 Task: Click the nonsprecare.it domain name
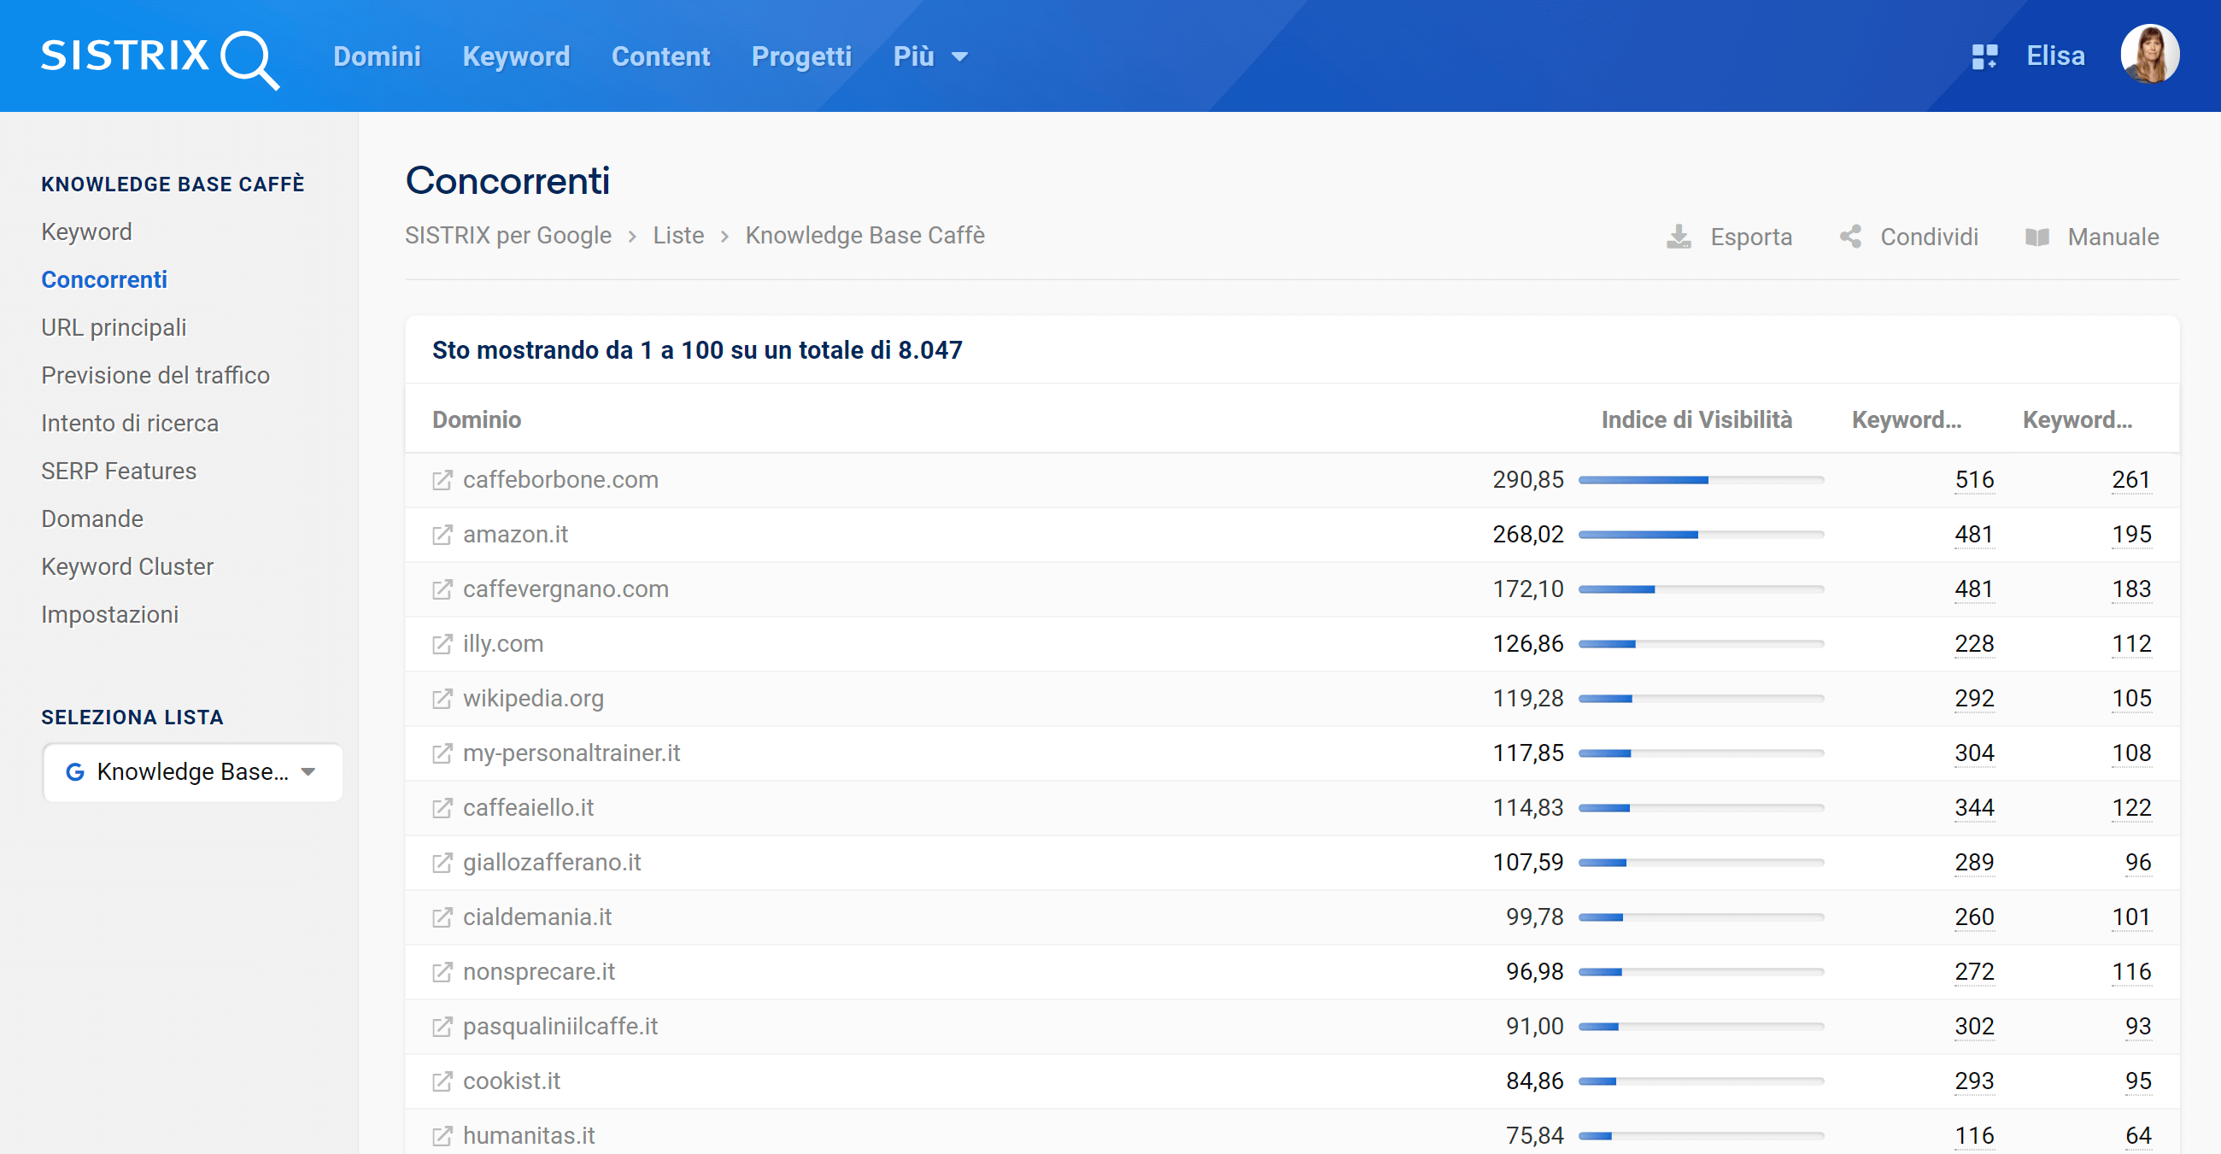click(539, 972)
